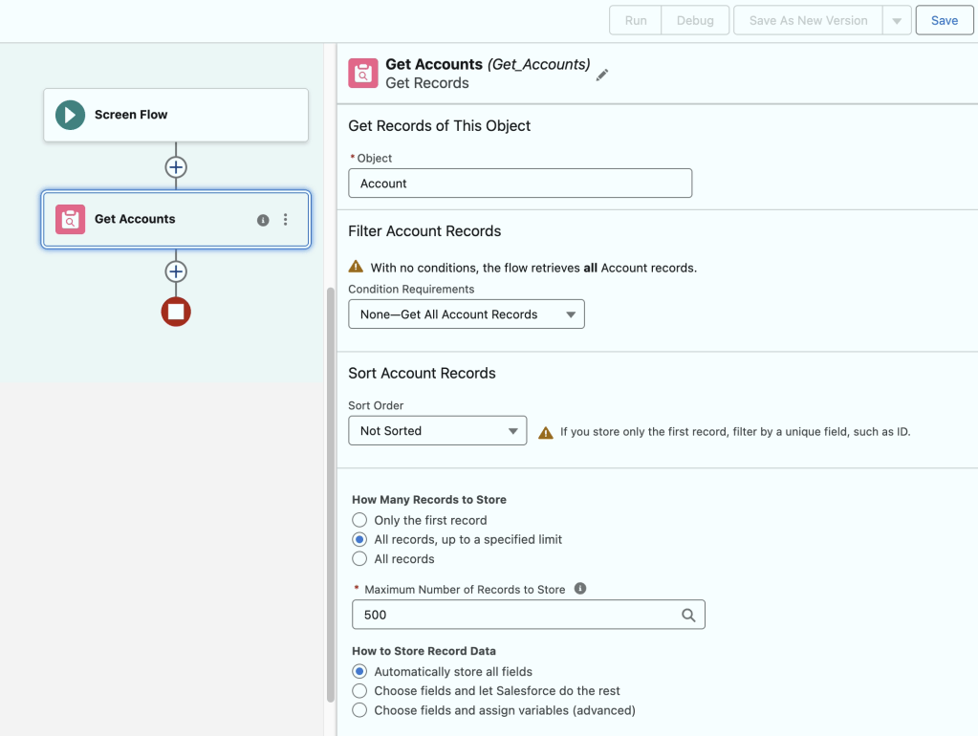Select the Screen Flow start node label

click(131, 115)
